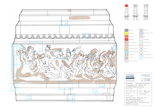
Task: Open the tower thumbnail with red highlight
Action: coord(127,12)
